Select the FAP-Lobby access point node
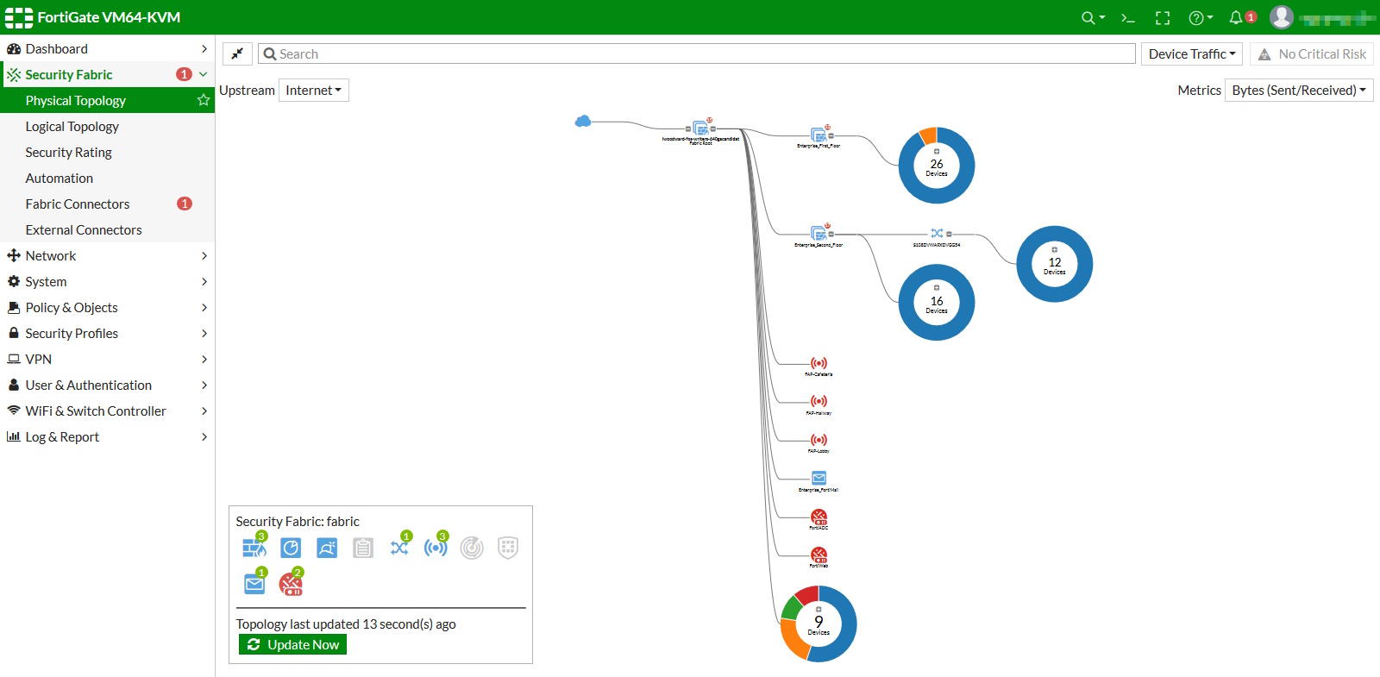The height and width of the screenshot is (677, 1380). (819, 440)
